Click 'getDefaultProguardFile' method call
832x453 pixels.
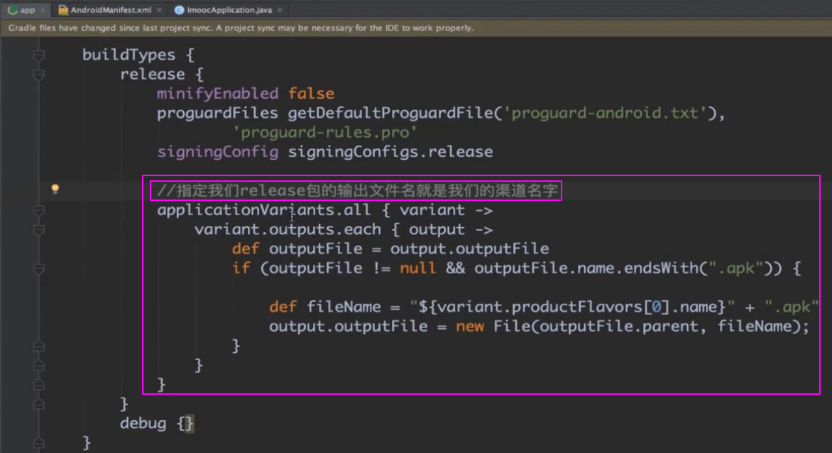pos(390,113)
